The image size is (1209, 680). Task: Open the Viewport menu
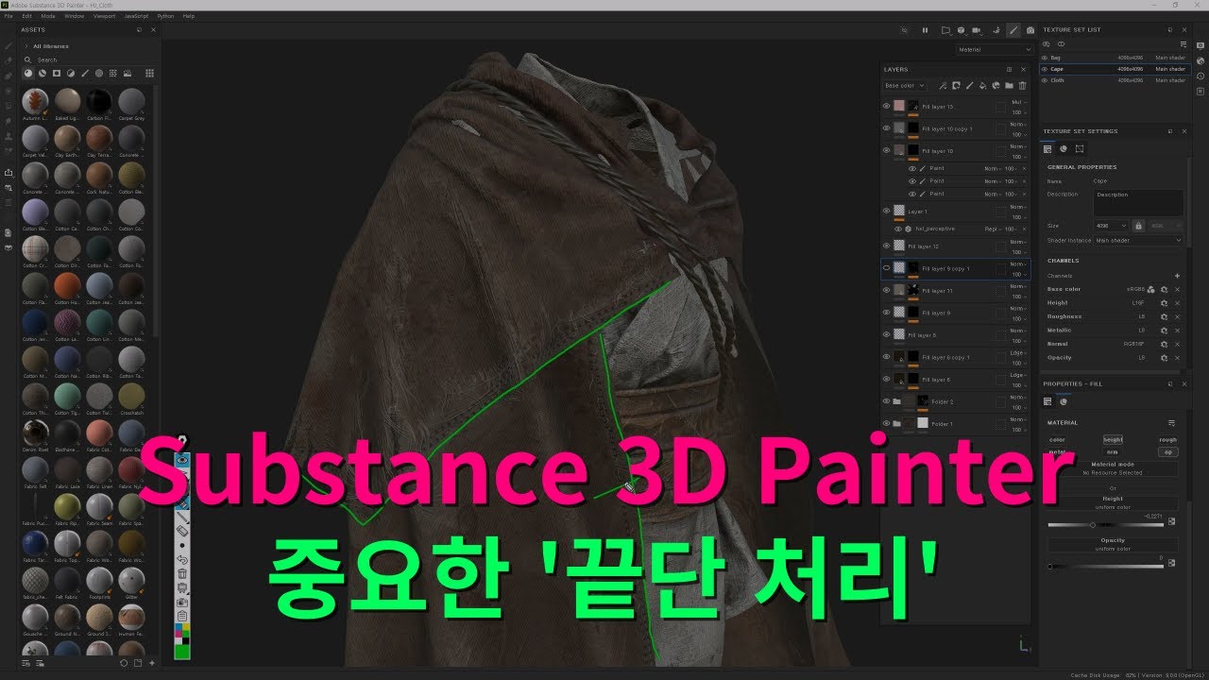(x=104, y=16)
